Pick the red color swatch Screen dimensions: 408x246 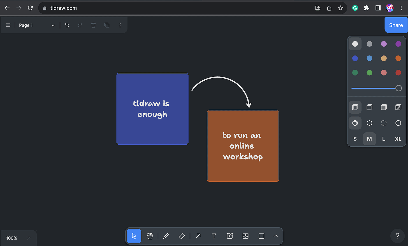398,73
